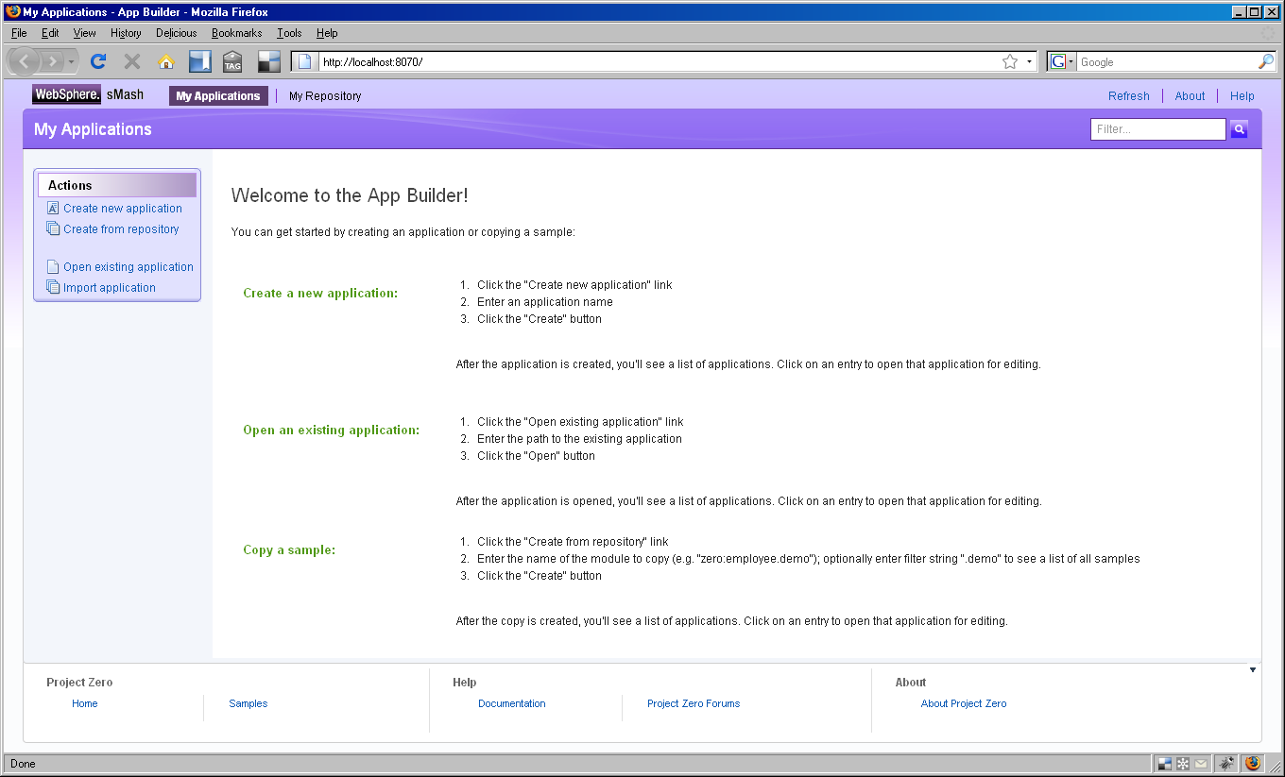
Task: Click the purple Filter search button
Action: [1239, 129]
